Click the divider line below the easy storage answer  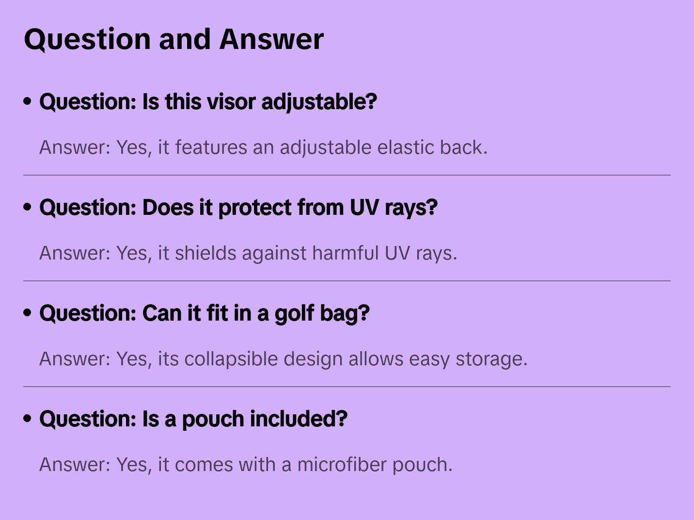coord(347,387)
